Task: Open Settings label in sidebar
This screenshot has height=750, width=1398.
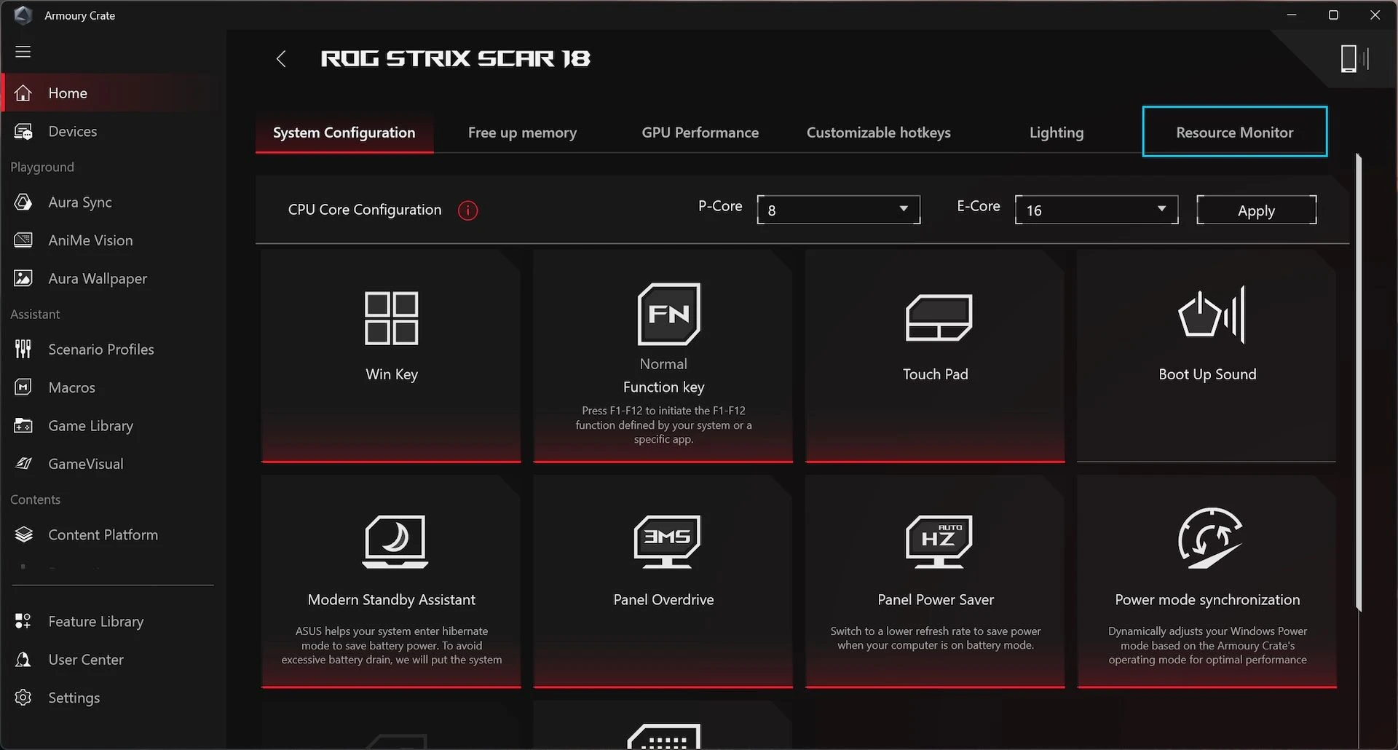Action: 74,698
